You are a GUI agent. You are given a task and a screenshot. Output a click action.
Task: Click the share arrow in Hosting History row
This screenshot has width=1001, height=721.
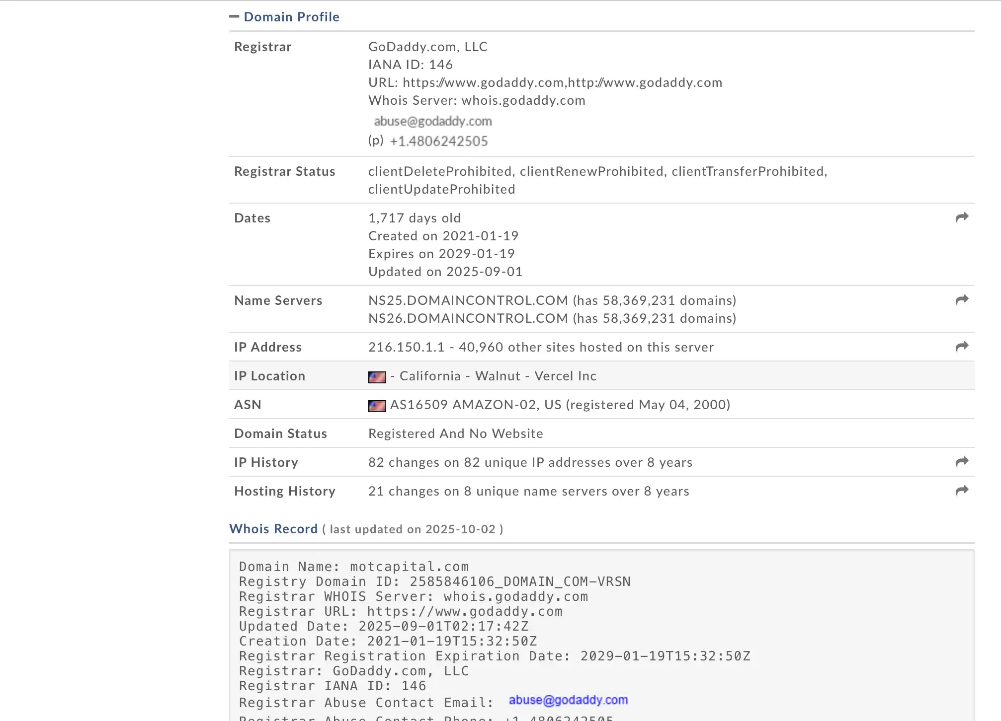(x=962, y=491)
